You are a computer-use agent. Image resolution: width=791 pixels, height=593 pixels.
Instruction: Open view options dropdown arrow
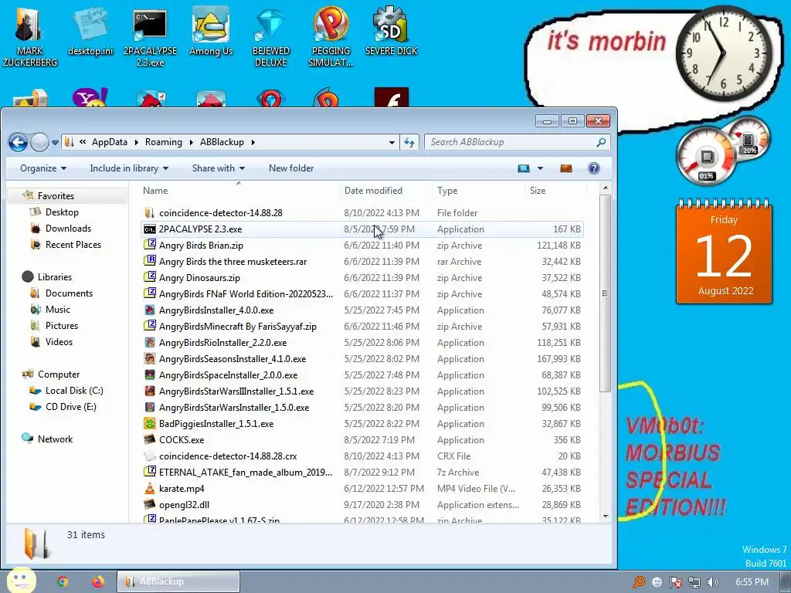(x=540, y=168)
